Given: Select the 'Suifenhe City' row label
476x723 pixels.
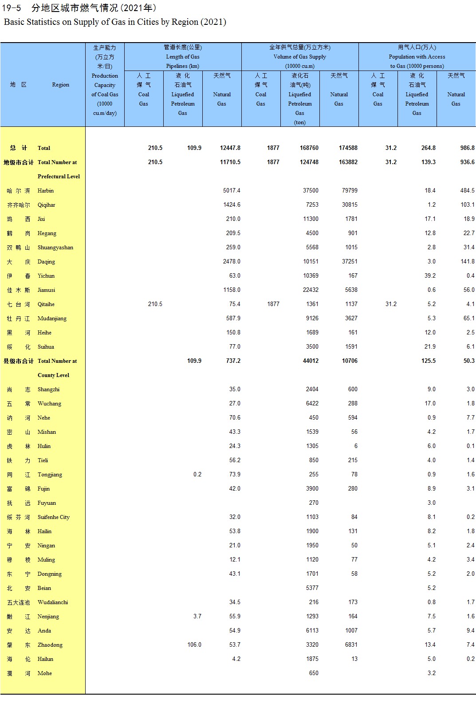Looking at the screenshot, I should tap(54, 517).
